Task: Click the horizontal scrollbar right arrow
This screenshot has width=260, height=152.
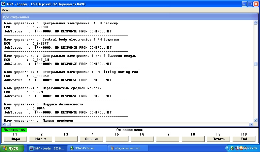Action: pos(251,124)
